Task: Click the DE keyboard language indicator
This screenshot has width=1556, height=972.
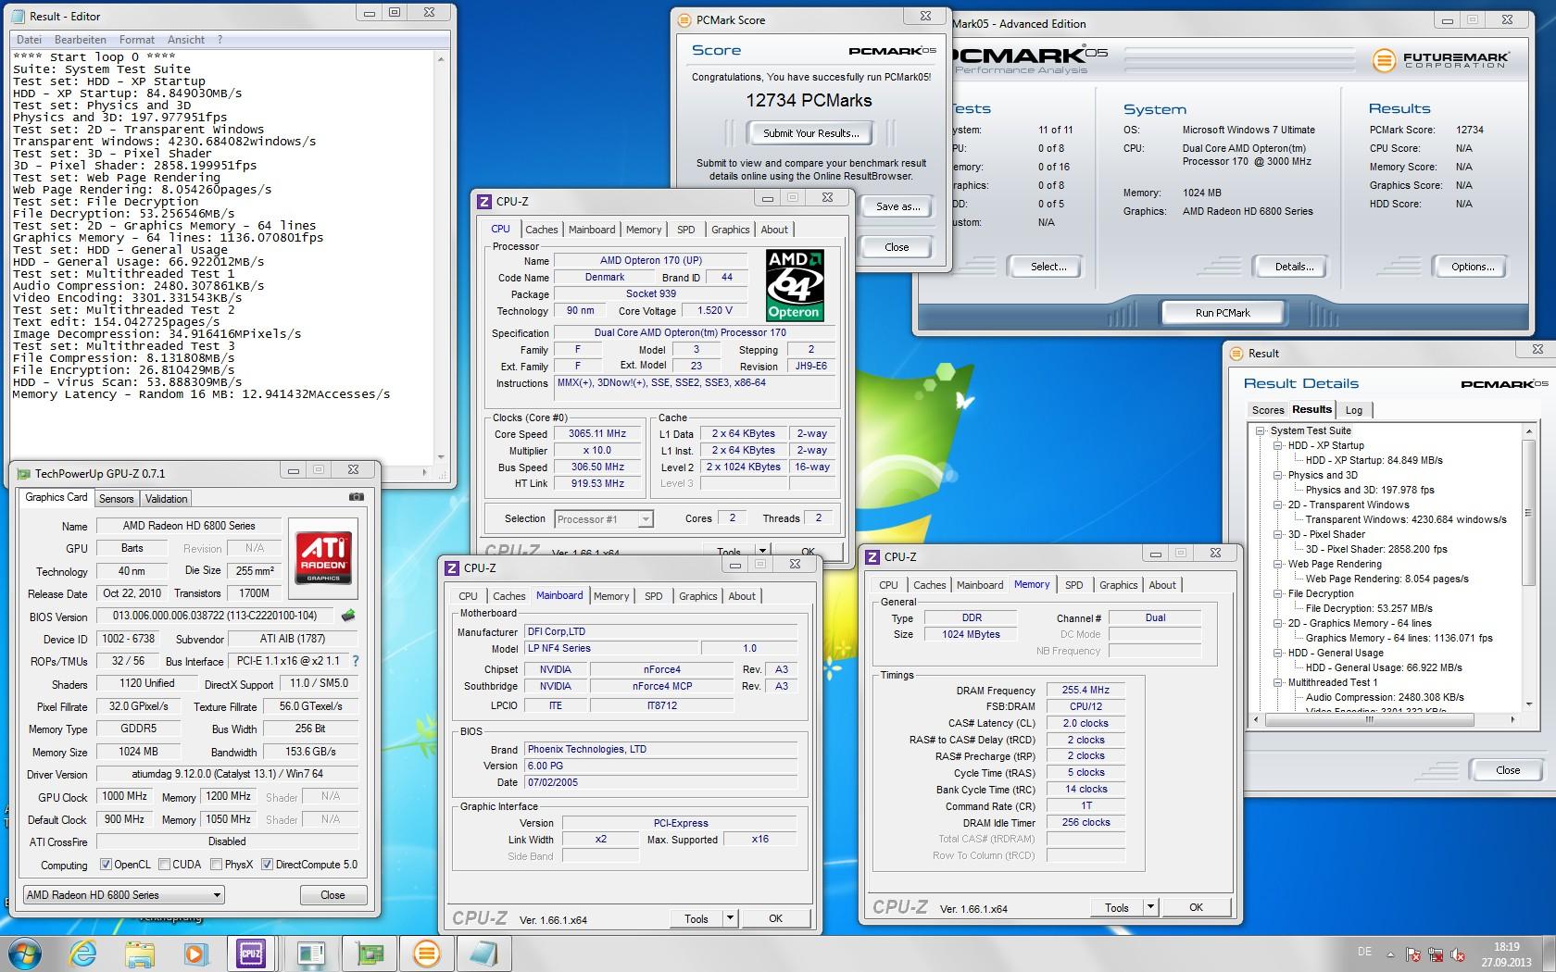Action: [1364, 952]
